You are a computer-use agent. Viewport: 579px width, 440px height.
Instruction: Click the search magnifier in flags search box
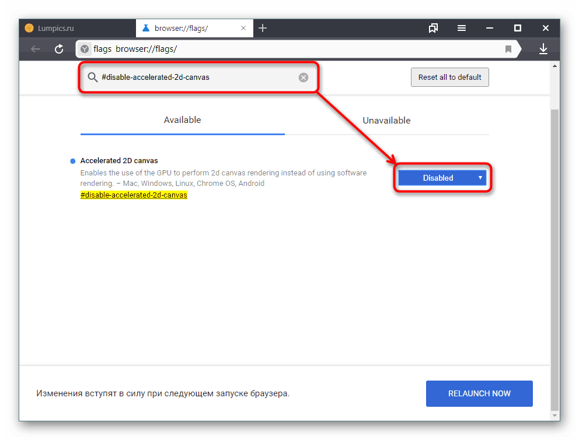(x=93, y=77)
